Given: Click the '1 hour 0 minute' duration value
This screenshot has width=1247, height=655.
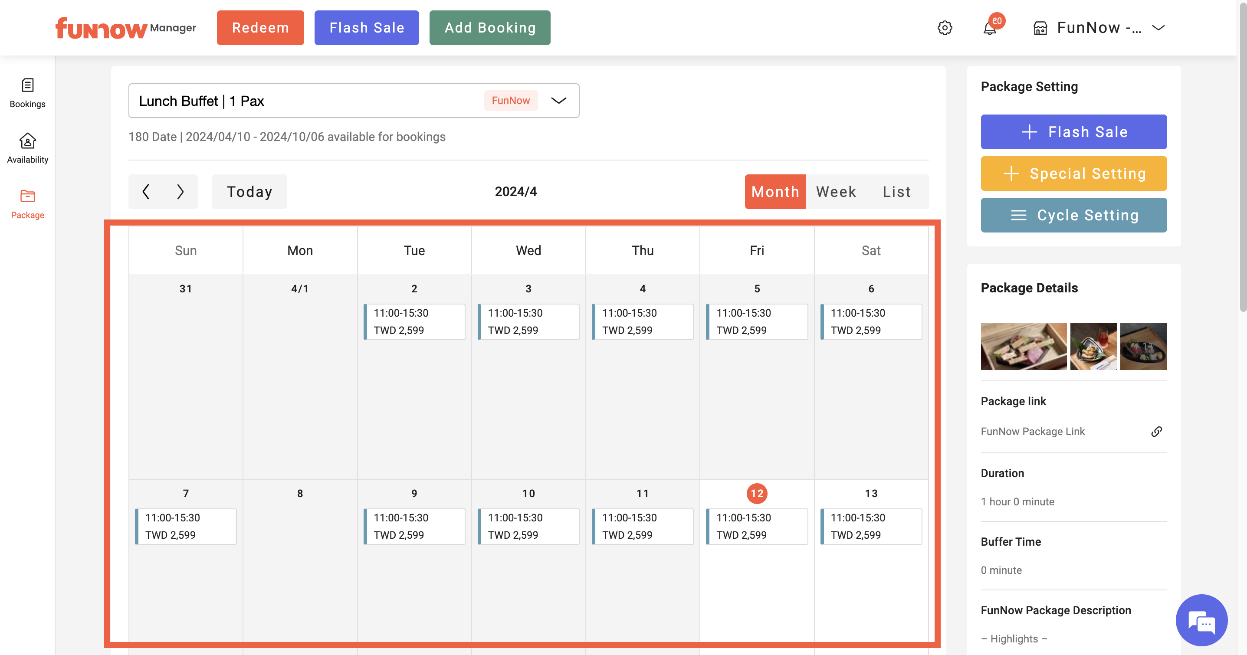Looking at the screenshot, I should (x=1017, y=501).
